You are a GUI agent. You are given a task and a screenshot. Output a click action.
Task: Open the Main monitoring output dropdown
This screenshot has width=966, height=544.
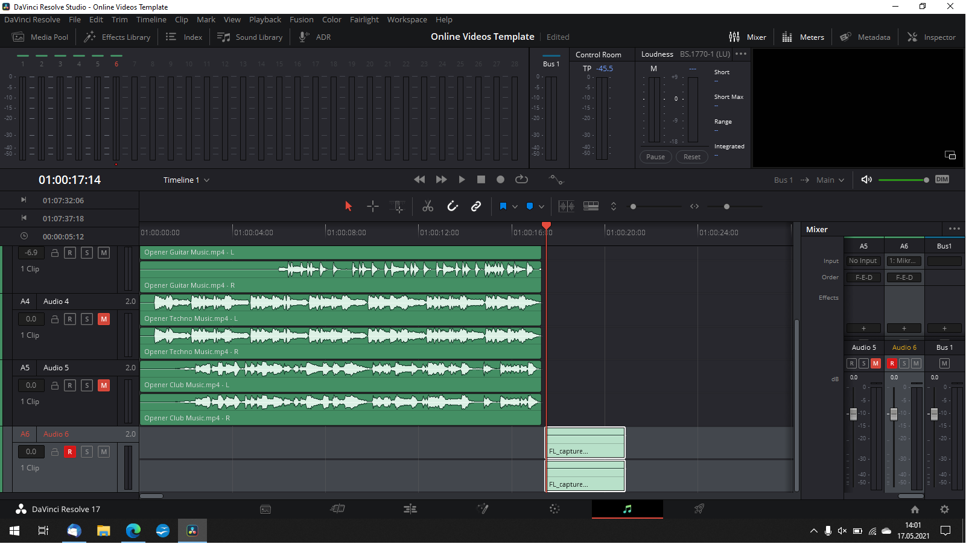(x=830, y=180)
